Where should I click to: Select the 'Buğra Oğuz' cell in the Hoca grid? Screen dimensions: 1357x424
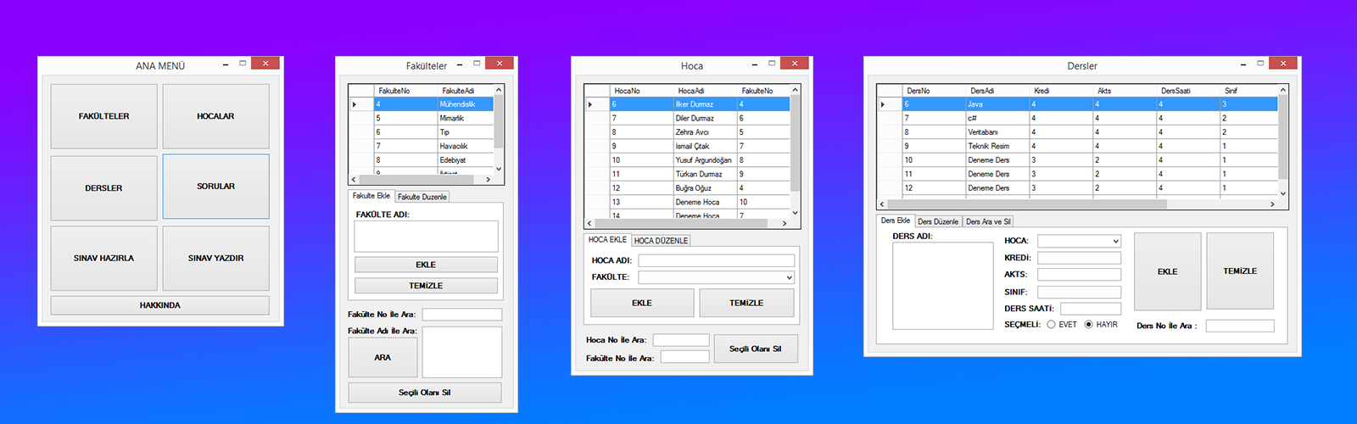pos(705,188)
